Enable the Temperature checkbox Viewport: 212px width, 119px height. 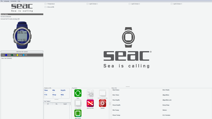click(45, 4)
